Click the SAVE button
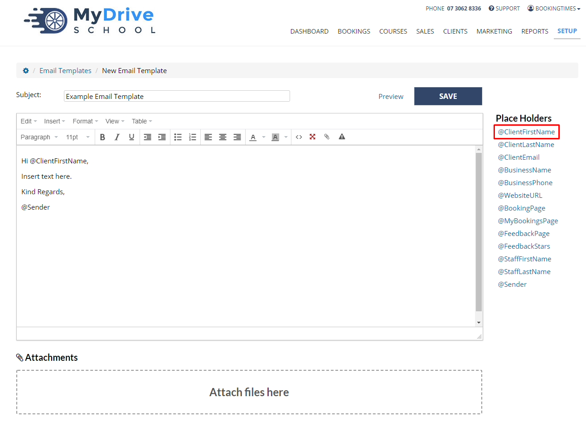 [x=448, y=96]
